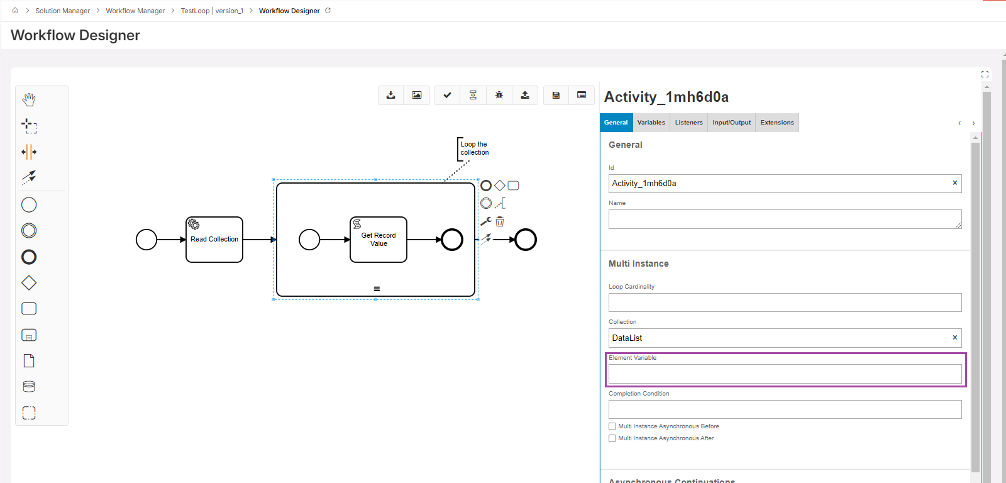Viewport: 1006px width, 483px height.
Task: Switch to the General tab
Action: pyautogui.click(x=616, y=123)
